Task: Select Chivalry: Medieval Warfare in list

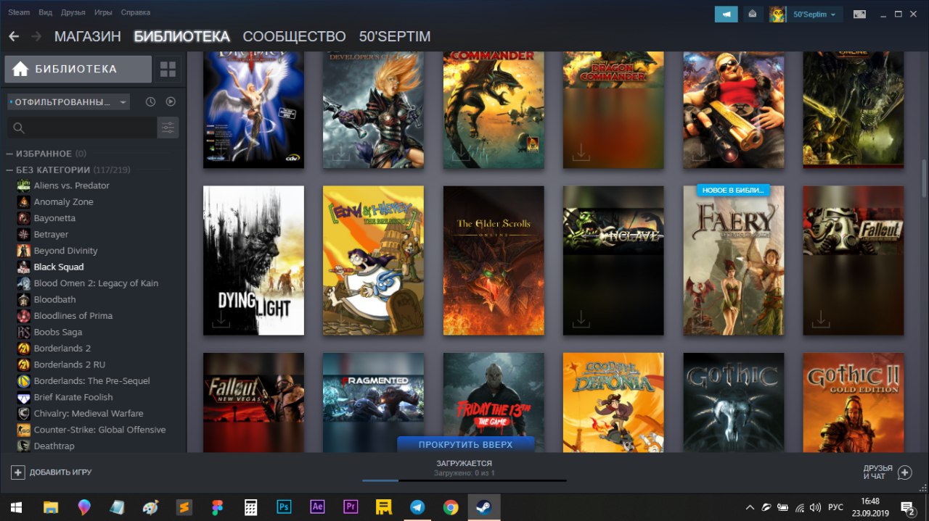Action: point(89,414)
